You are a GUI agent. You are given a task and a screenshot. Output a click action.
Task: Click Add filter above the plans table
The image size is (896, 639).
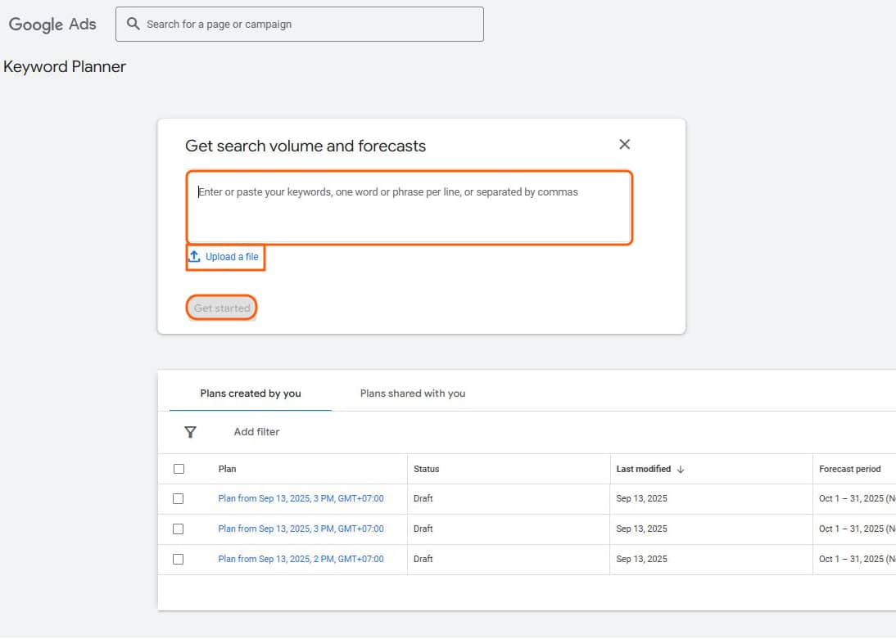(256, 432)
